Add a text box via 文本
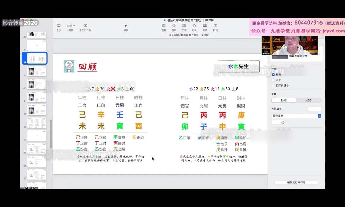Image resolution: width=345 pixels, height=207 pixels. click(184, 26)
